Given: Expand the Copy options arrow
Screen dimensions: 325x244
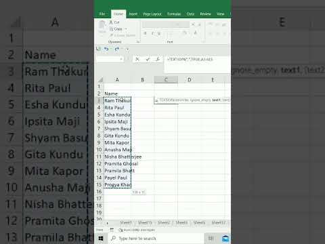Looking at the screenshot, I should 126,29.
